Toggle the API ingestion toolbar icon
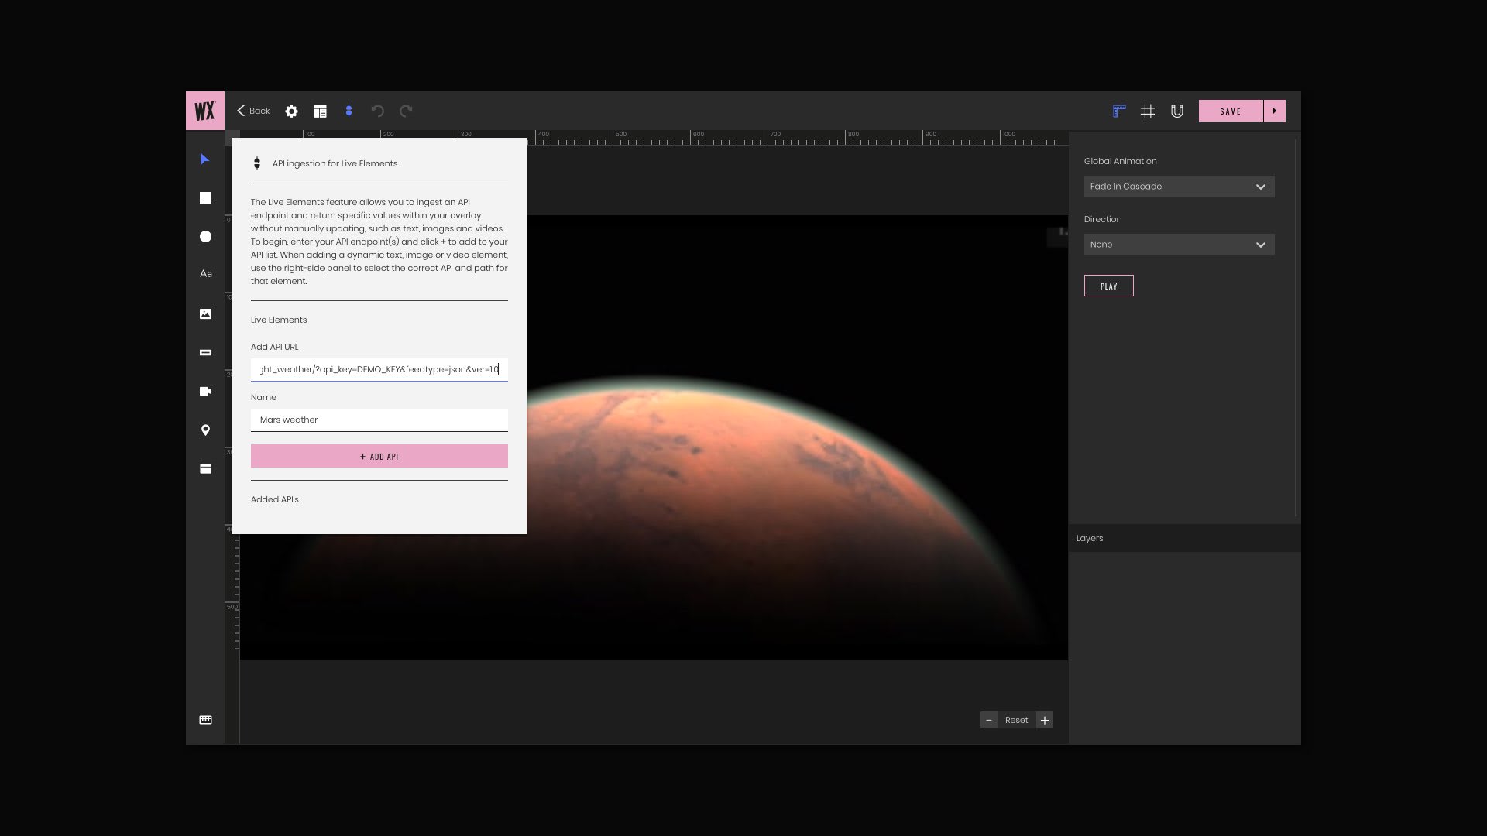The image size is (1487, 836). [x=349, y=111]
